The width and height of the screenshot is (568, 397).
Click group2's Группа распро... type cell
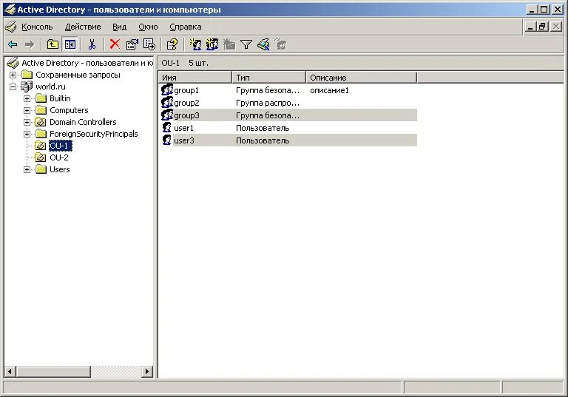pyautogui.click(x=268, y=104)
